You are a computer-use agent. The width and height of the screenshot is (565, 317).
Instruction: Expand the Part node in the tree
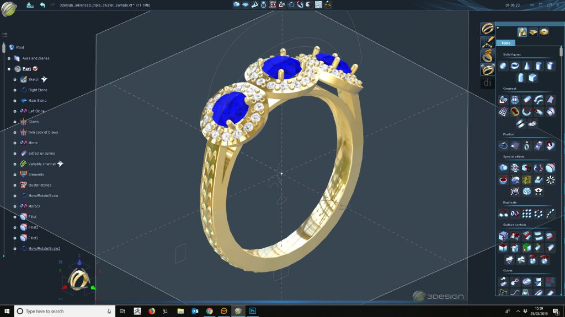9,69
